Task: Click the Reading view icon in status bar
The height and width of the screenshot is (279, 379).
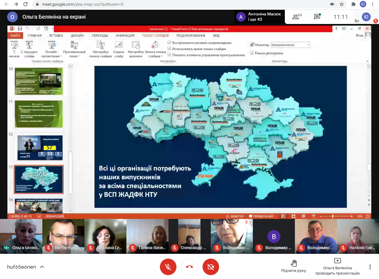Action: tap(303, 216)
